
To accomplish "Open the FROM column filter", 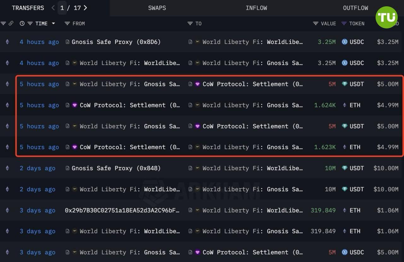I will [67, 23].
